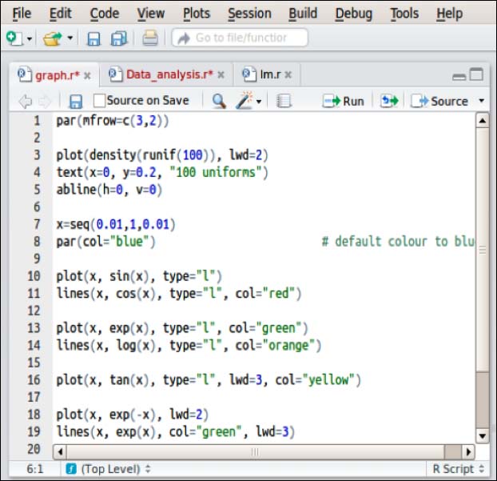This screenshot has width=497, height=481.
Task: Save current document from main toolbar
Action: 93,38
